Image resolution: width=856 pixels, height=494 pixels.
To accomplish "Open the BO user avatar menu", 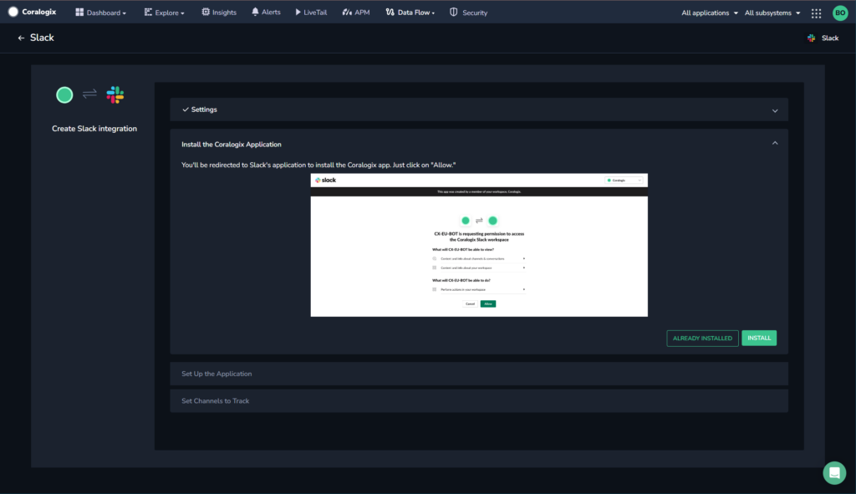I will coord(840,13).
